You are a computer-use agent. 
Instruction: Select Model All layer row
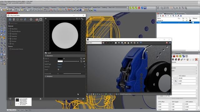pyautogui.click(x=178, y=21)
